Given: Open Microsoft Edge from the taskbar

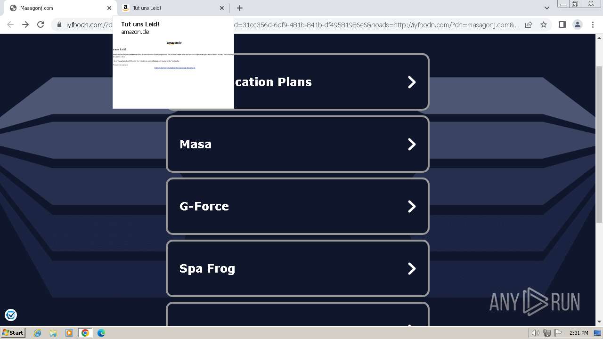Looking at the screenshot, I should tap(101, 333).
